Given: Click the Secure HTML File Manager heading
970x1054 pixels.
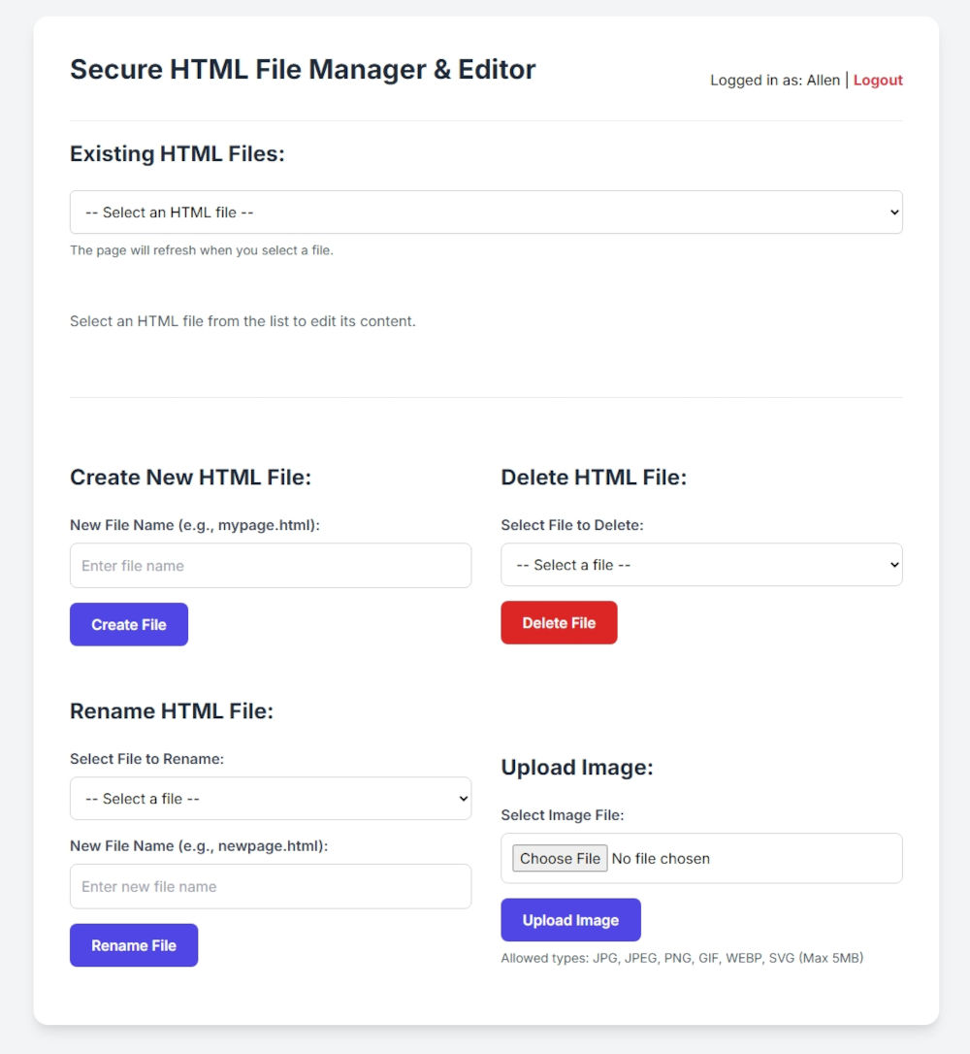Looking at the screenshot, I should coord(302,69).
